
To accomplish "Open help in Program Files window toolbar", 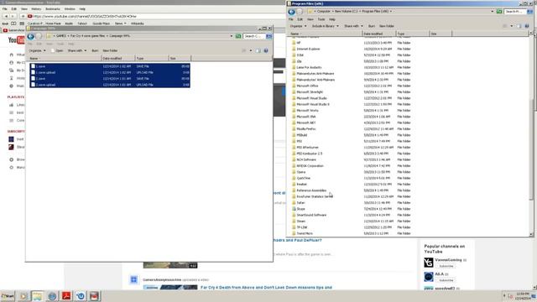I will click(527, 26).
